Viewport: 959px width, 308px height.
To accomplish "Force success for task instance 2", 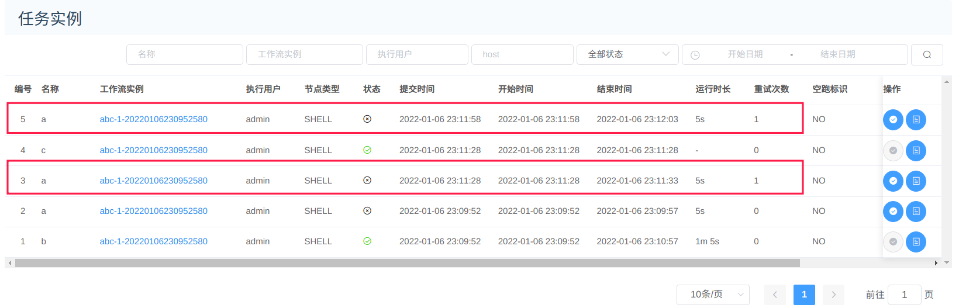I will (x=893, y=212).
